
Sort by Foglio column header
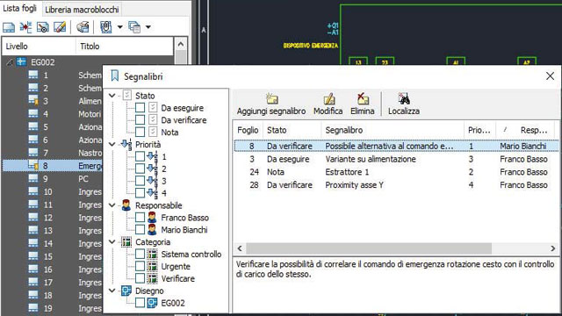pos(249,131)
